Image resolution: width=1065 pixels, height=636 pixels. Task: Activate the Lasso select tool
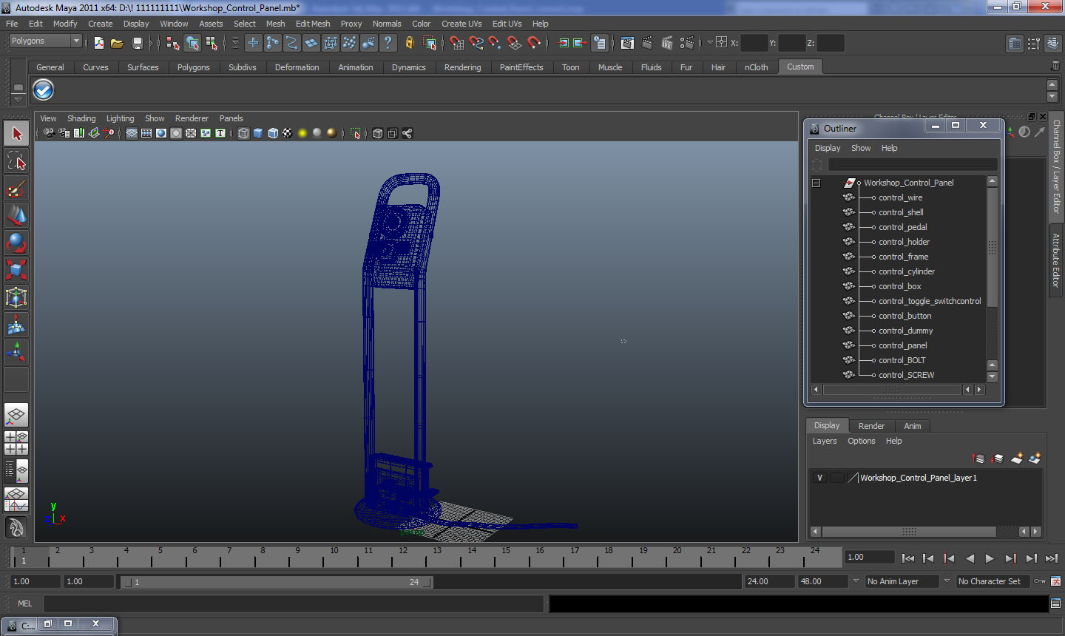[x=16, y=161]
